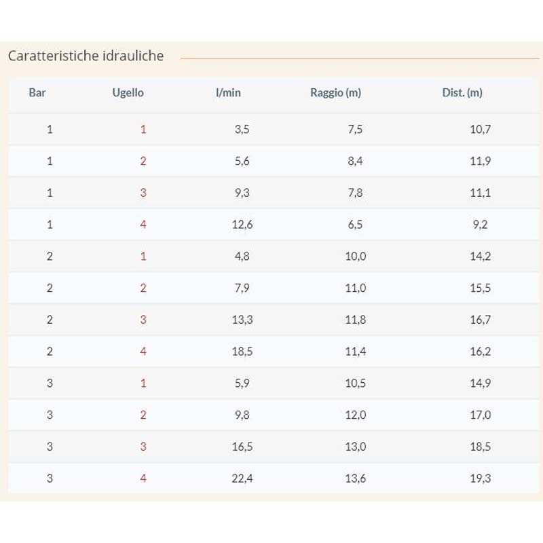The height and width of the screenshot is (543, 543).
Task: Select the 19,3 distance value
Action: [481, 479]
